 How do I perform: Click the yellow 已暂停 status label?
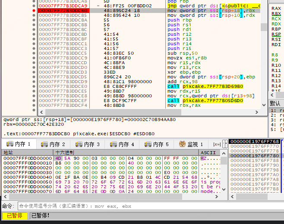(x=15, y=216)
